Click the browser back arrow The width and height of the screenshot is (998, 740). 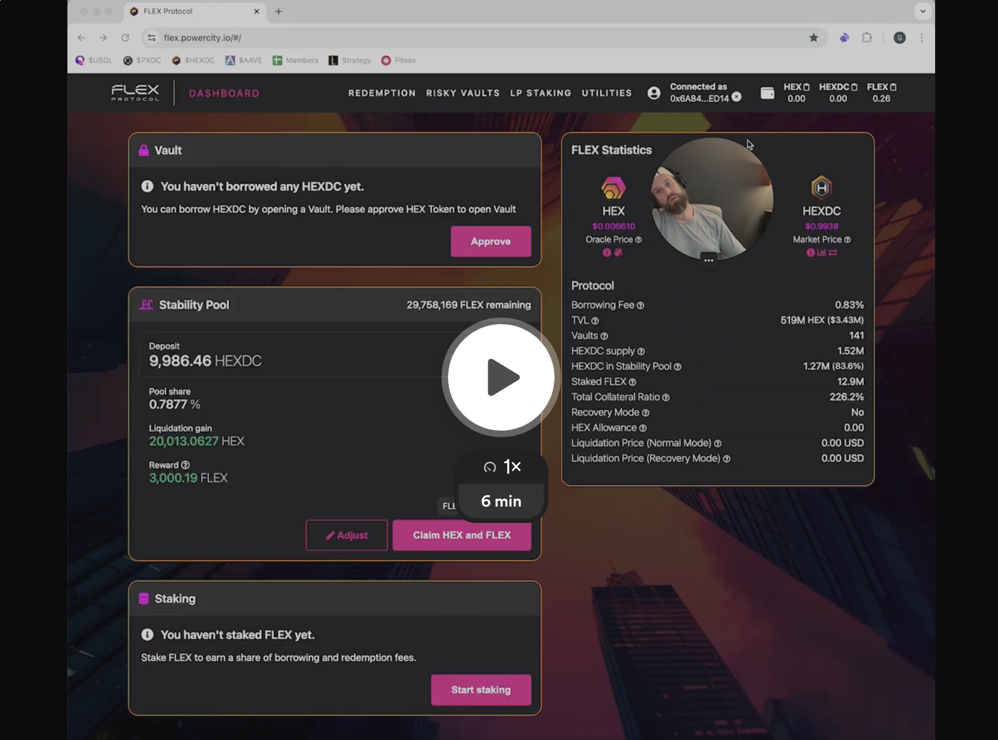(82, 37)
